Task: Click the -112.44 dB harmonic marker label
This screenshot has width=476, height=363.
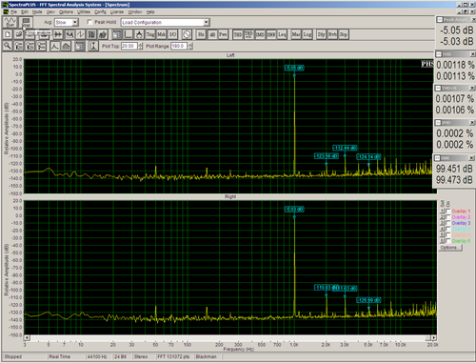Action: (x=345, y=148)
